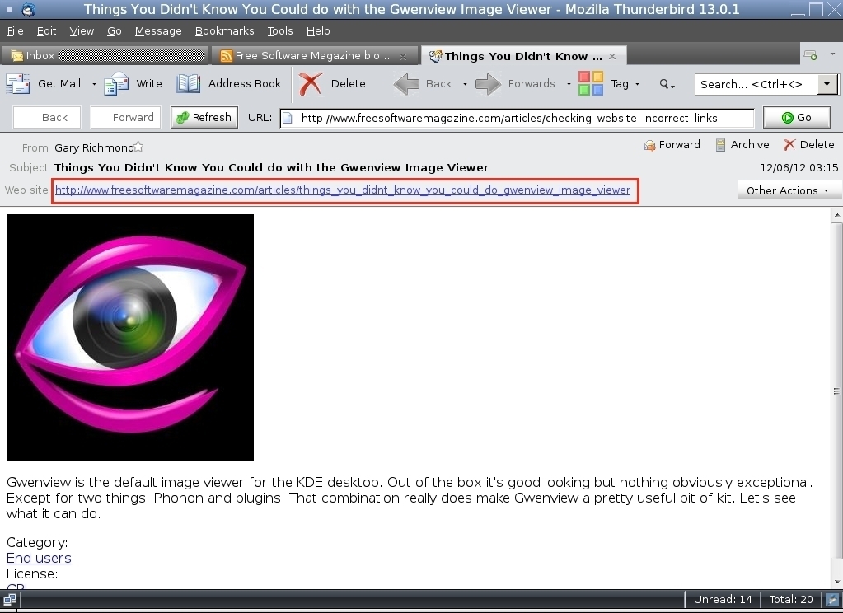Open the Help menu

pos(318,31)
